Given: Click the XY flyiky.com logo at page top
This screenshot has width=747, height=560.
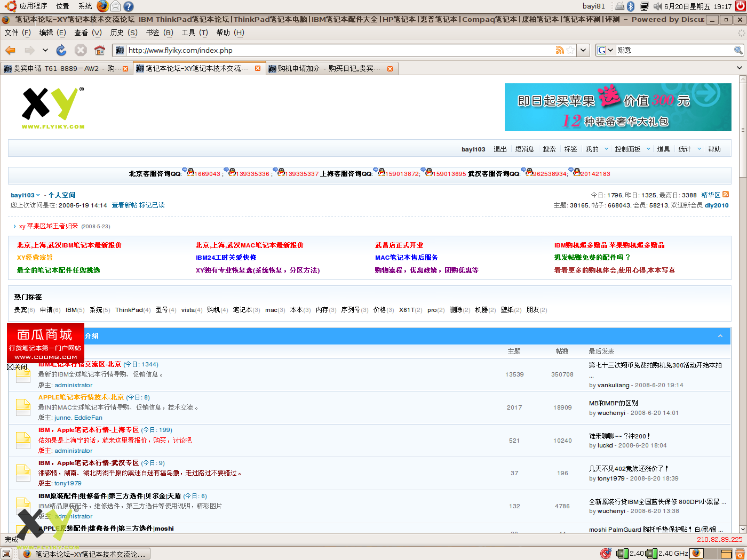Looking at the screenshot, I should coord(53,108).
